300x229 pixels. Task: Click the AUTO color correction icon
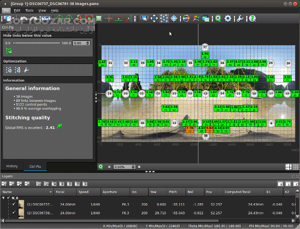pos(186,18)
